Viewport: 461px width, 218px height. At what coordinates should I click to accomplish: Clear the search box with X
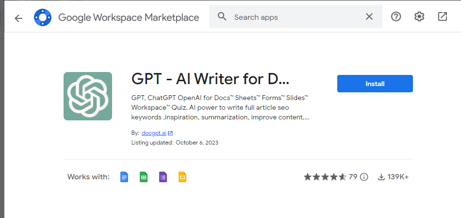pos(369,17)
